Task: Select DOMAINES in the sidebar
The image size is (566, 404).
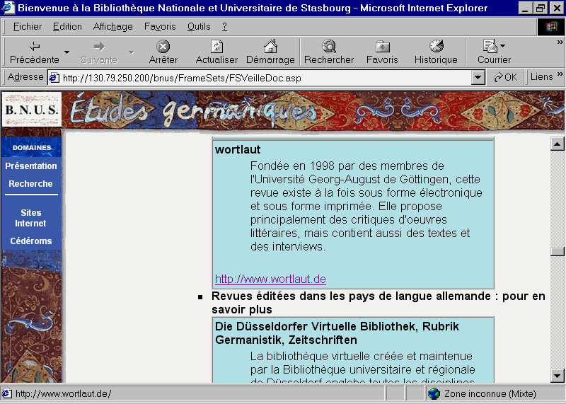Action: coord(32,148)
